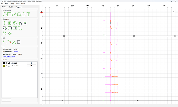Activate the Scale/Resize transform tool
This screenshot has width=178, height=107.
click(x=10, y=23)
